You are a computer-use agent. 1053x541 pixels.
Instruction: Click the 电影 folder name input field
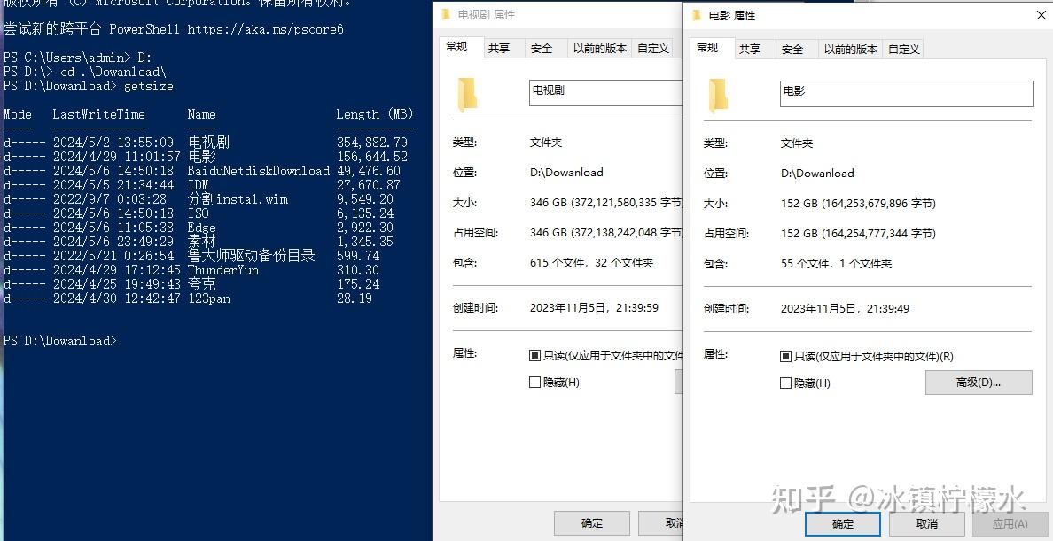(x=906, y=93)
